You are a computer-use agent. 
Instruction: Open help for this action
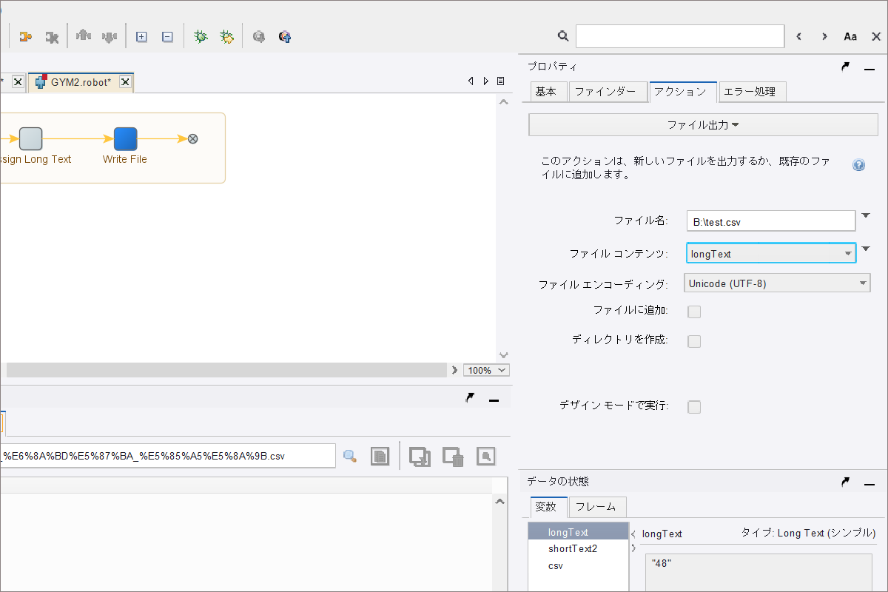[858, 165]
